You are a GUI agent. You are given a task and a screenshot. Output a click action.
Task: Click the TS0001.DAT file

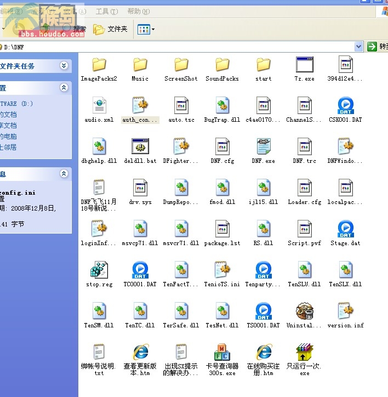(263, 311)
